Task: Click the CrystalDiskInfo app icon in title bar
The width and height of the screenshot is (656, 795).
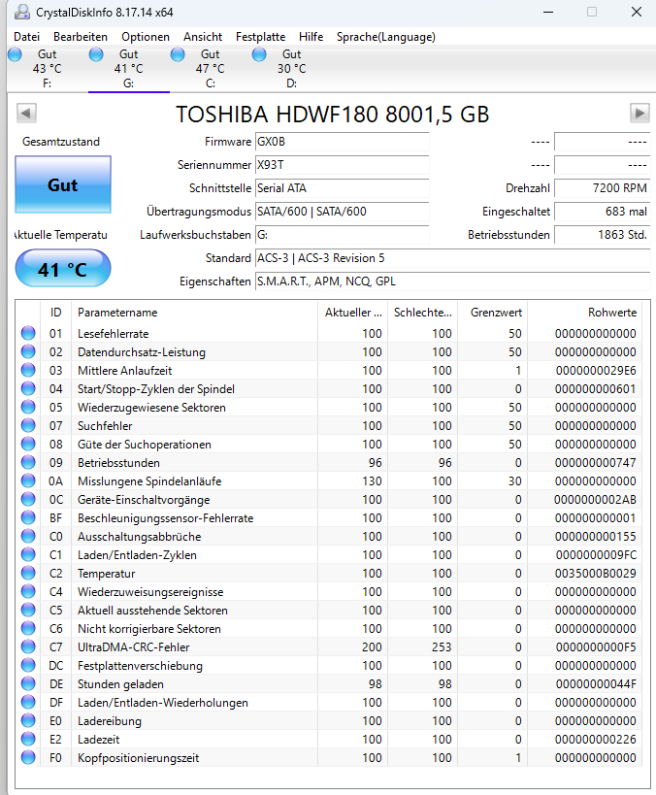Action: click(21, 13)
